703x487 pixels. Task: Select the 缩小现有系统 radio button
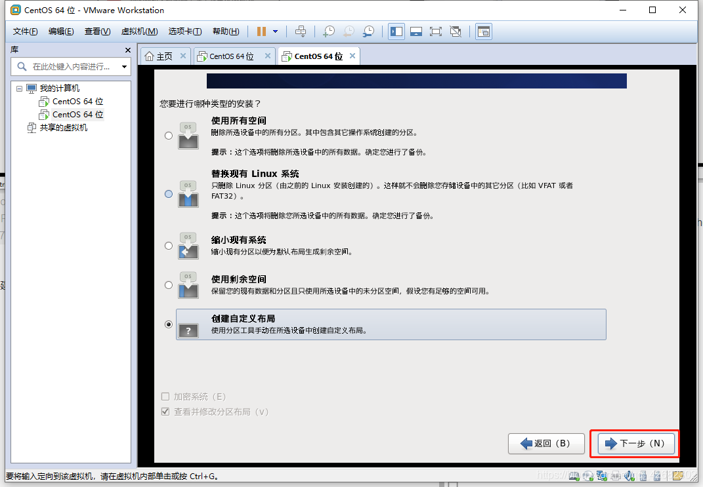169,246
